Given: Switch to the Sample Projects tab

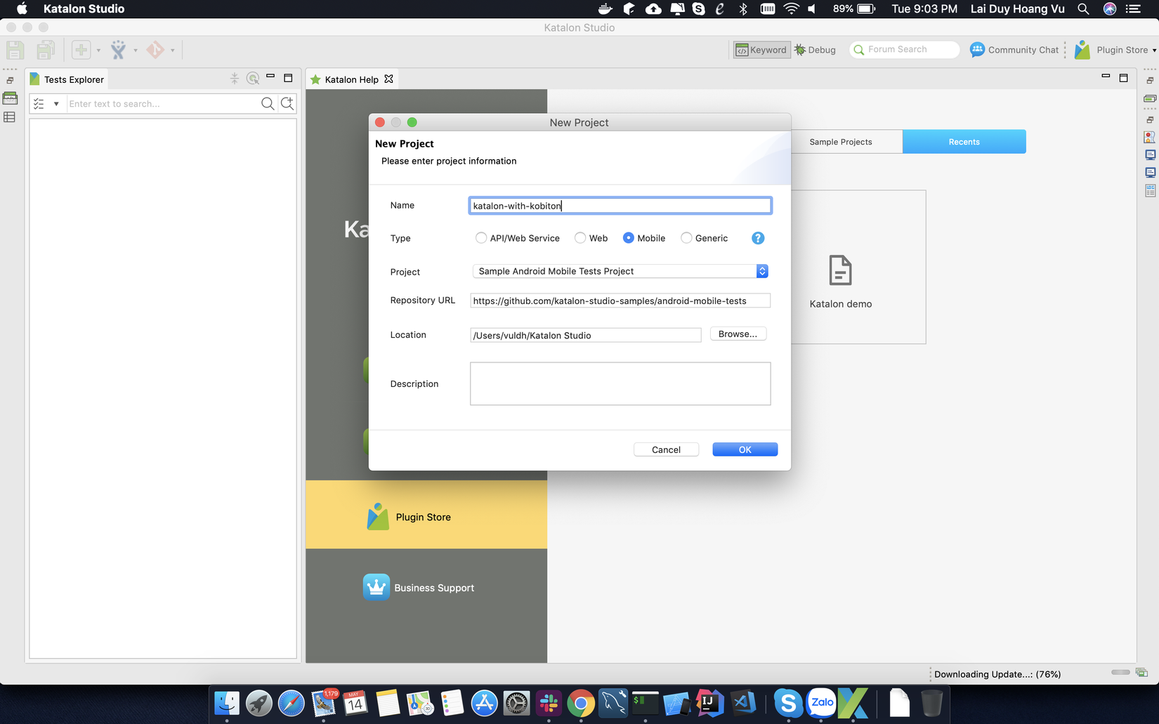Looking at the screenshot, I should coord(841,142).
